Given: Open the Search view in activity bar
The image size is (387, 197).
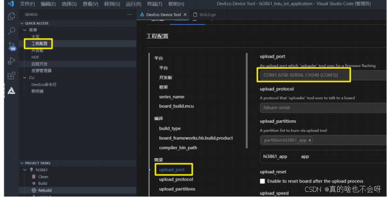Looking at the screenshot, I should click(11, 31).
